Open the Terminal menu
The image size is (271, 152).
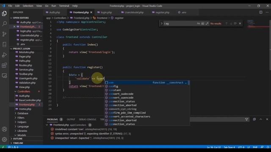(x=64, y=6)
